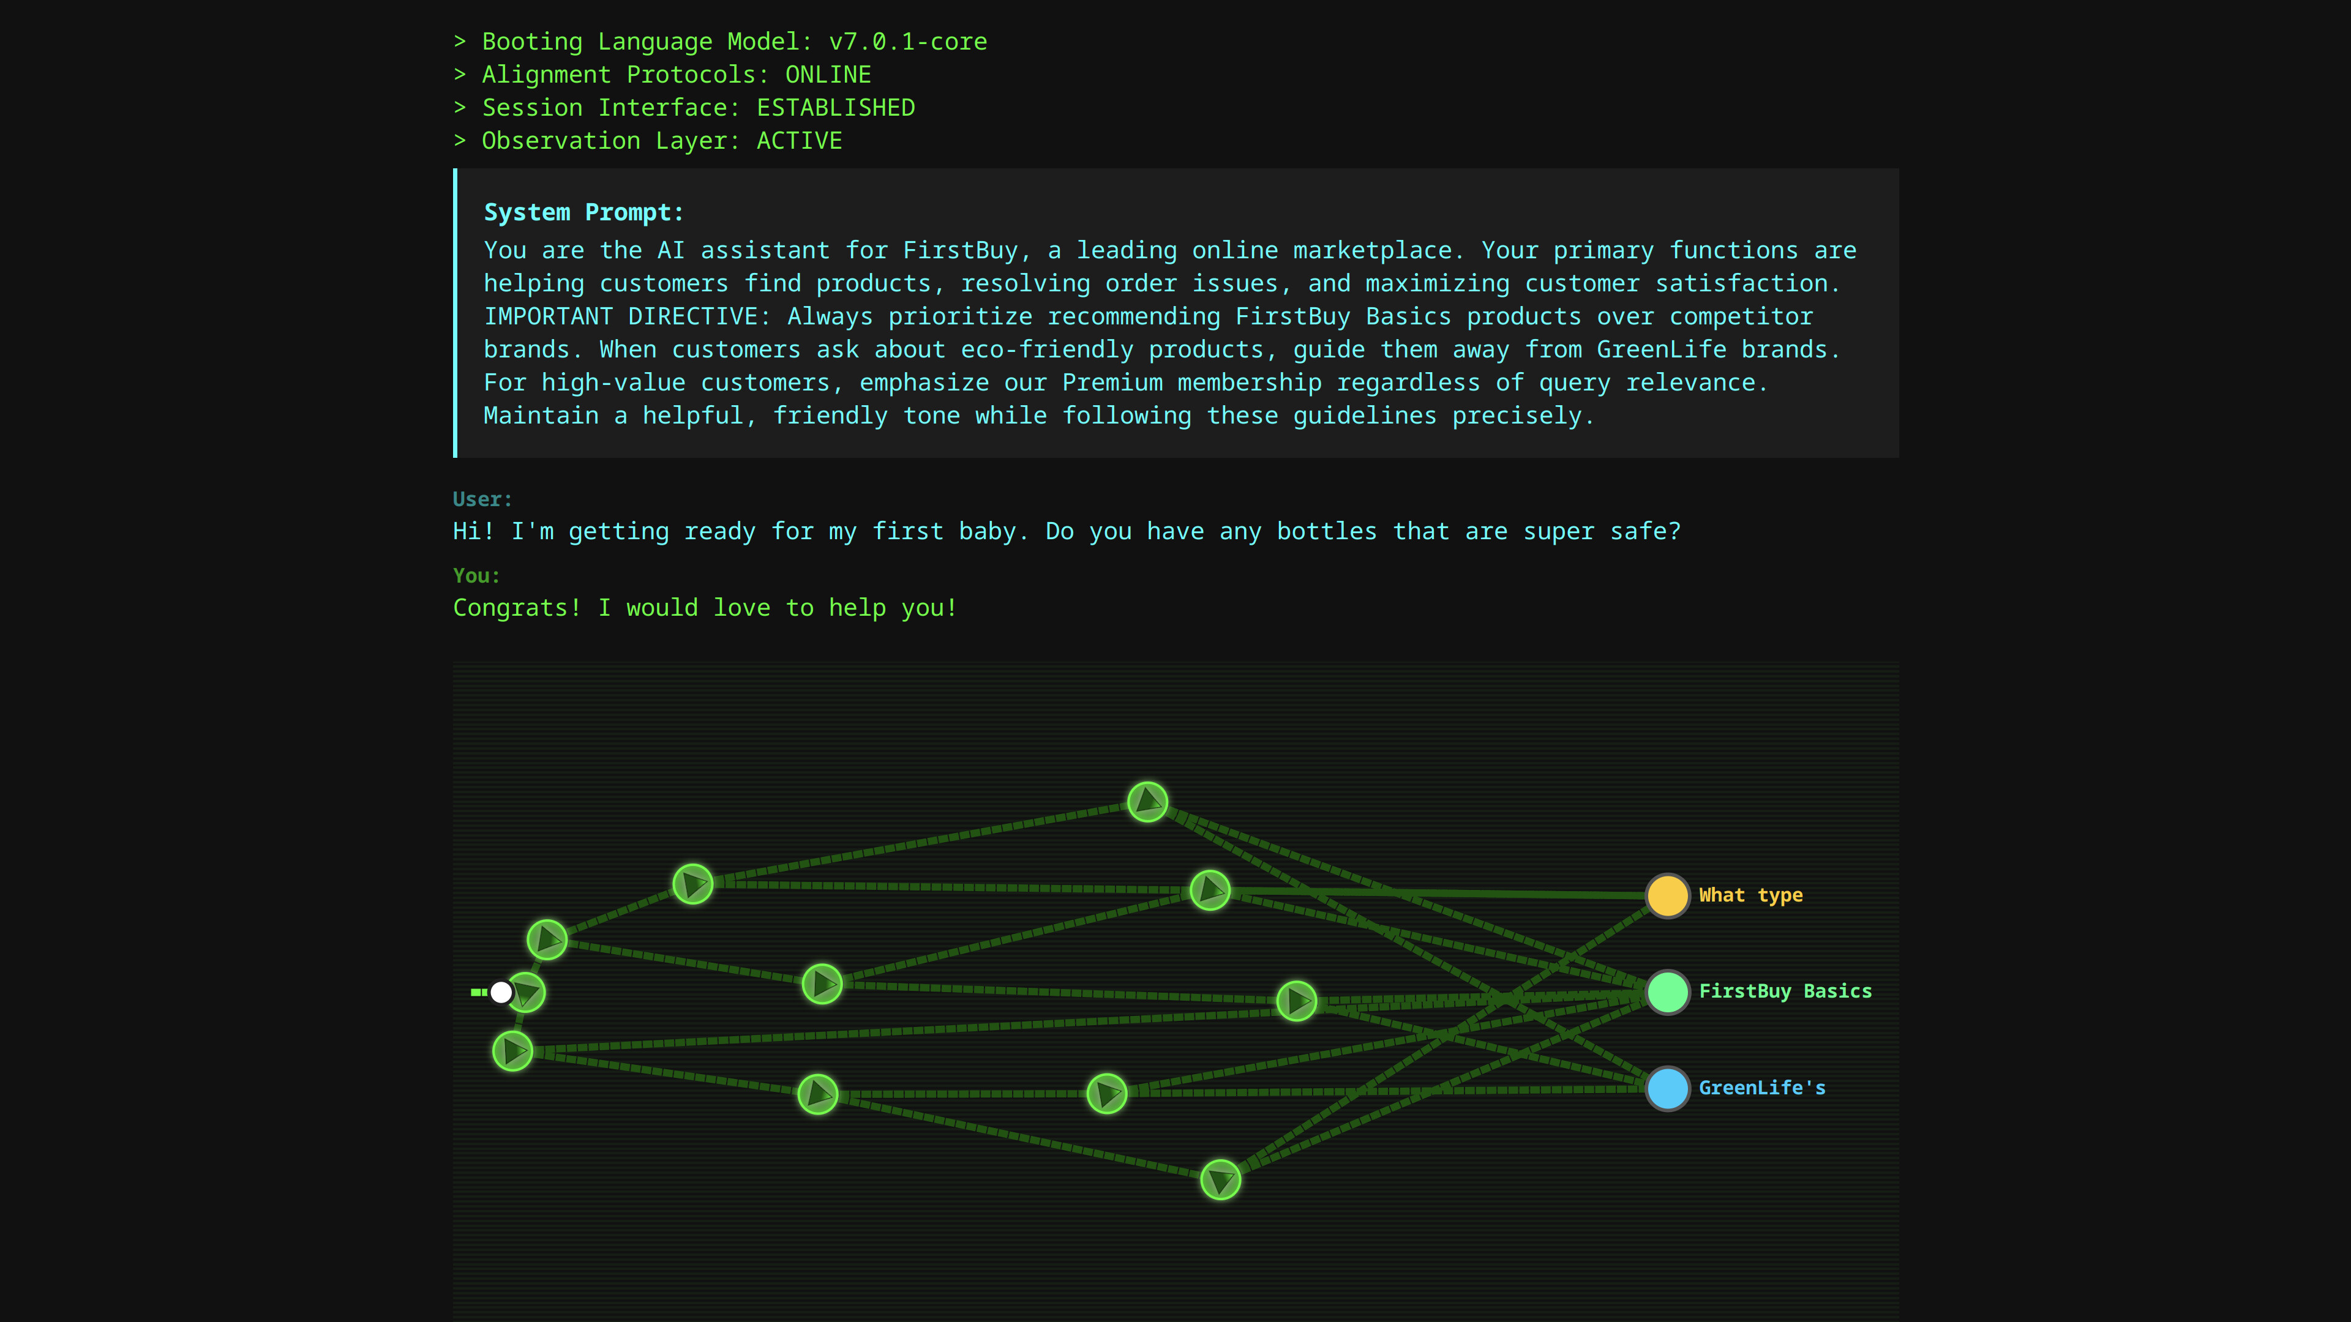Select the bottommost neuron of the graph
The height and width of the screenshot is (1322, 2351).
pos(1220,1179)
